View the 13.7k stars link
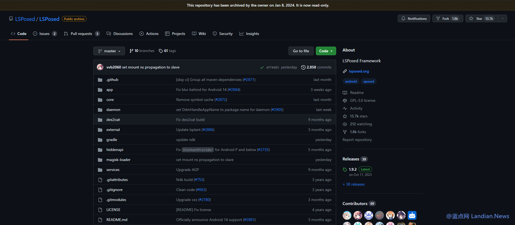The height and width of the screenshot is (225, 515). tap(355, 116)
